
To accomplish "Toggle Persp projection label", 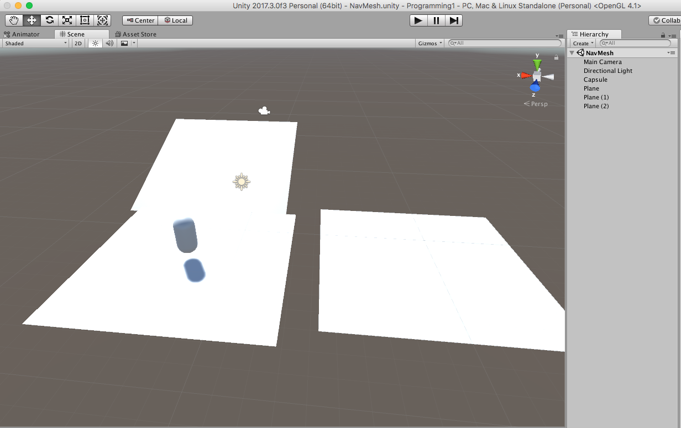I will [536, 104].
